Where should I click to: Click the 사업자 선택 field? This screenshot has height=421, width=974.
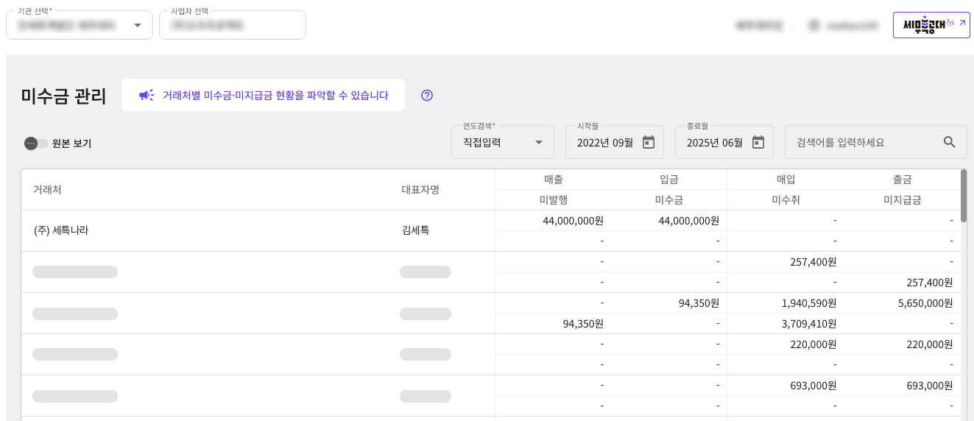[232, 25]
